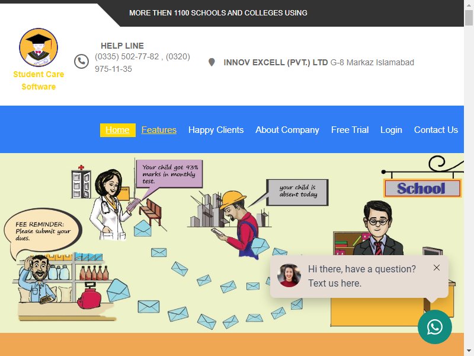Image resolution: width=474 pixels, height=356 pixels.
Task: Click the chat agent avatar photo
Action: point(289,275)
